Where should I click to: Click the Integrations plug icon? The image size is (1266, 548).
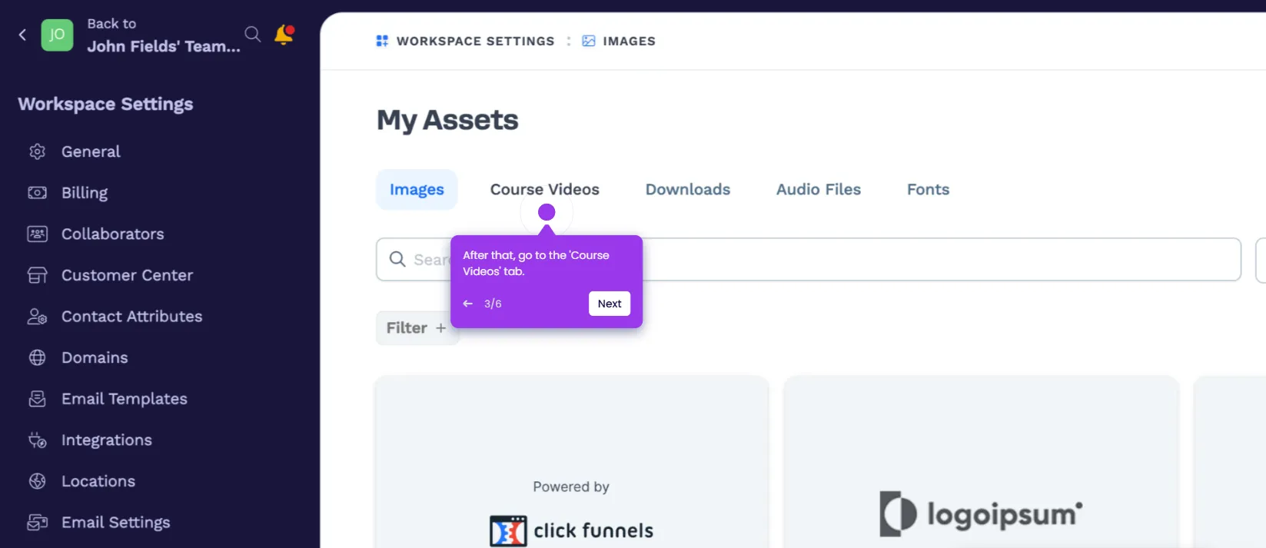click(x=37, y=440)
